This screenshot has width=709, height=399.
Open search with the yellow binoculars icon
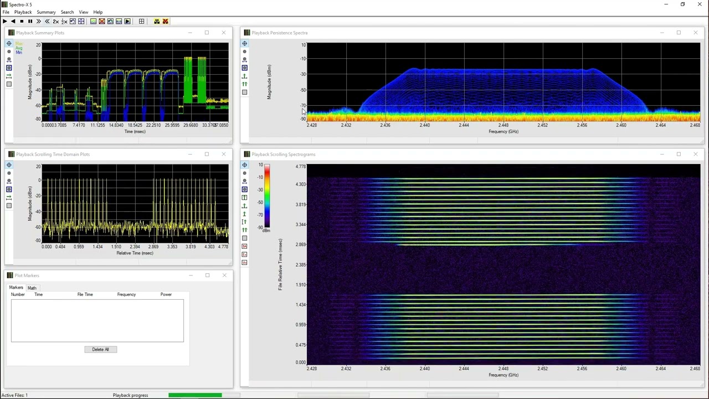point(157,21)
